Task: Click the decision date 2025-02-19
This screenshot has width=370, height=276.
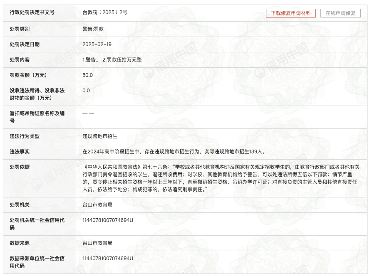Action: point(97,44)
